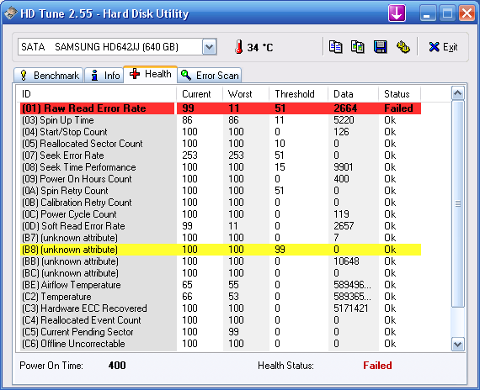
Task: Select the highlighted (B8) unknown attribute row
Action: tap(221, 250)
